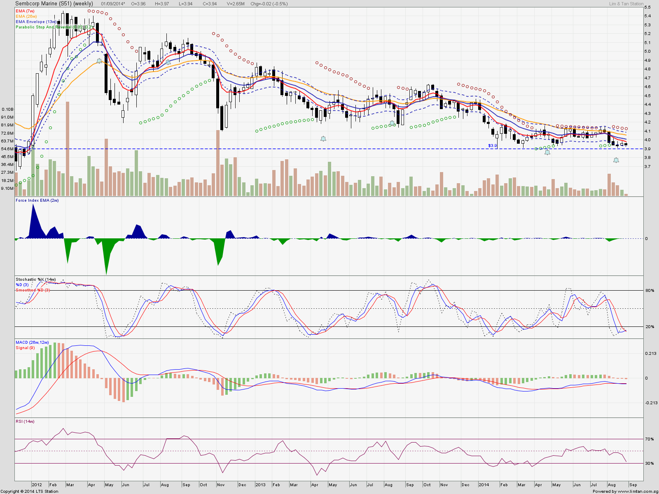Click the V=2.65M volume value

(x=236, y=4)
